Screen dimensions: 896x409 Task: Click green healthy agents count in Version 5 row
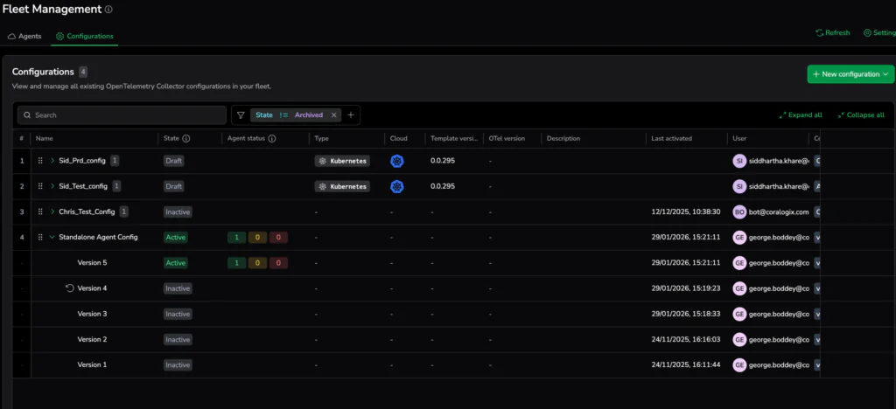[x=236, y=263]
